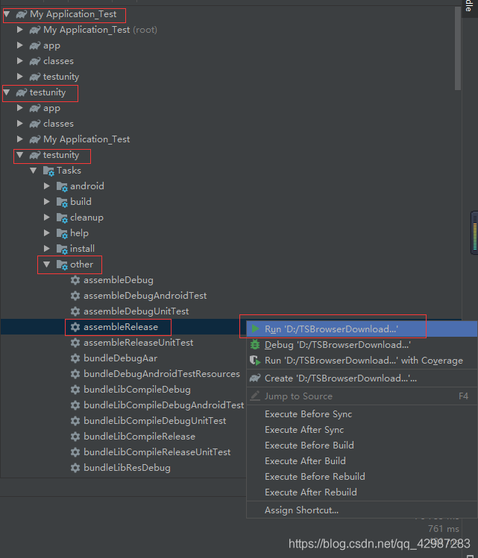The width and height of the screenshot is (478, 558).
Task: Collapse the top My Application_Test project node
Action: (x=7, y=14)
